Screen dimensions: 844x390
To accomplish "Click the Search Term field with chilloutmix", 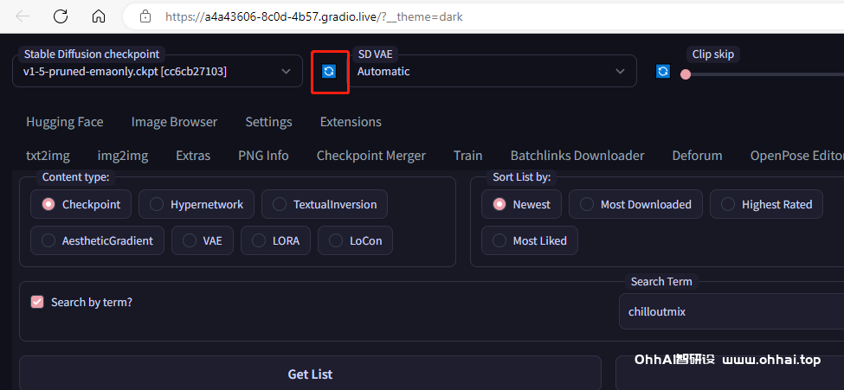I will pos(731,311).
